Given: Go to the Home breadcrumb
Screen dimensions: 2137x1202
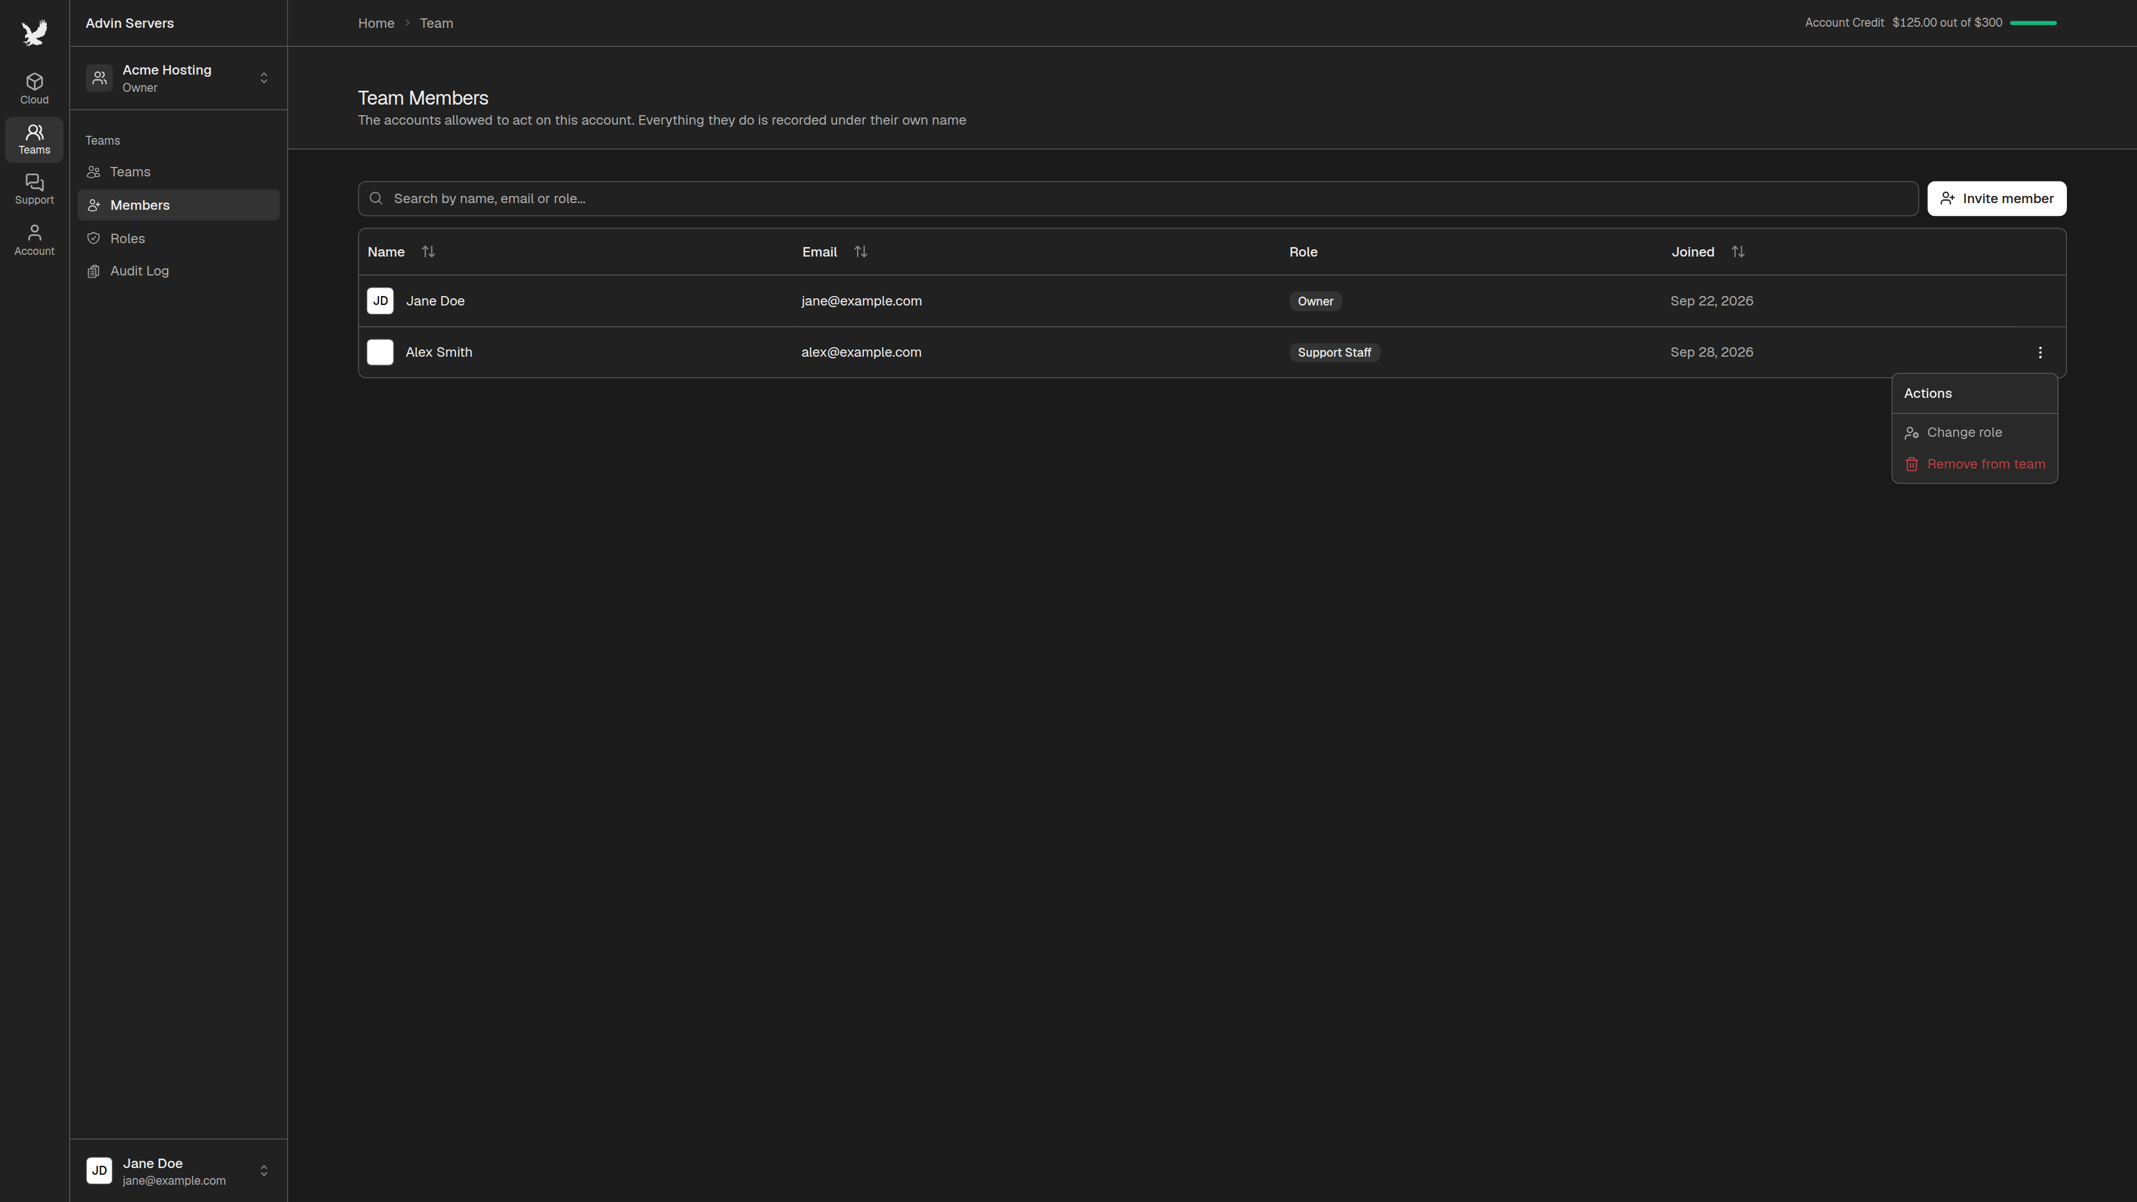Looking at the screenshot, I should click(376, 23).
